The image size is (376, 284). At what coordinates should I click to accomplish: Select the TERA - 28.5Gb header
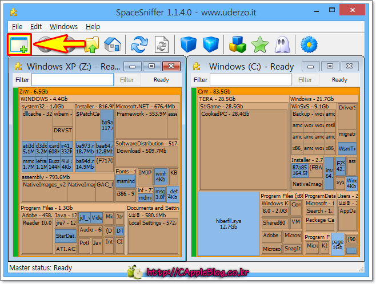[243, 99]
